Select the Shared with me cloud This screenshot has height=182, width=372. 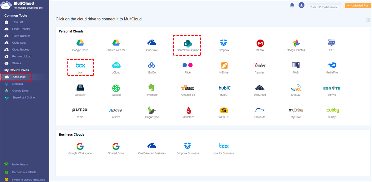point(116,45)
